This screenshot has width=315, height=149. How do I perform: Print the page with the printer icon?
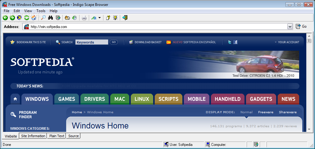pyautogui.click(x=84, y=18)
